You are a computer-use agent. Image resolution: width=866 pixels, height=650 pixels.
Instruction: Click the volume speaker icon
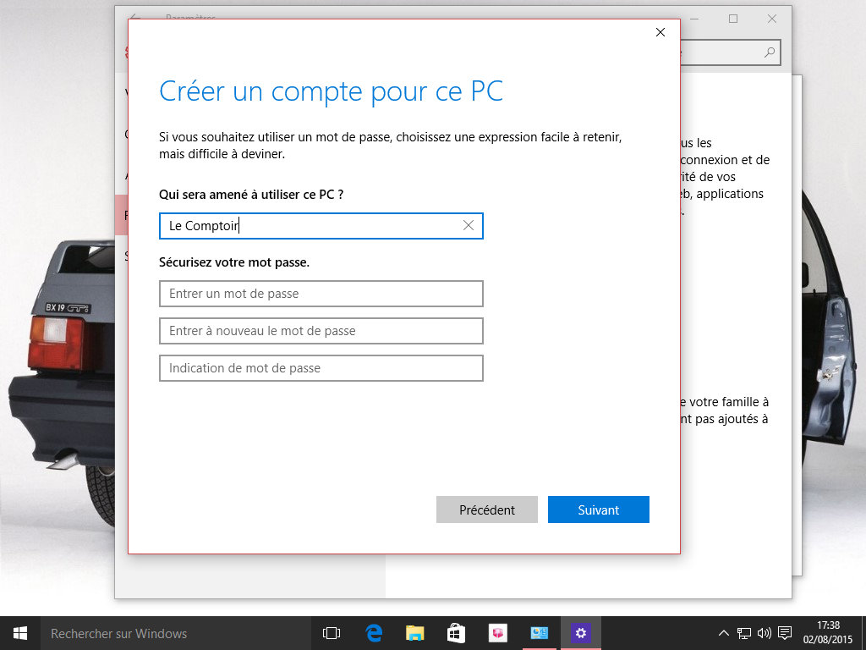pyautogui.click(x=765, y=633)
